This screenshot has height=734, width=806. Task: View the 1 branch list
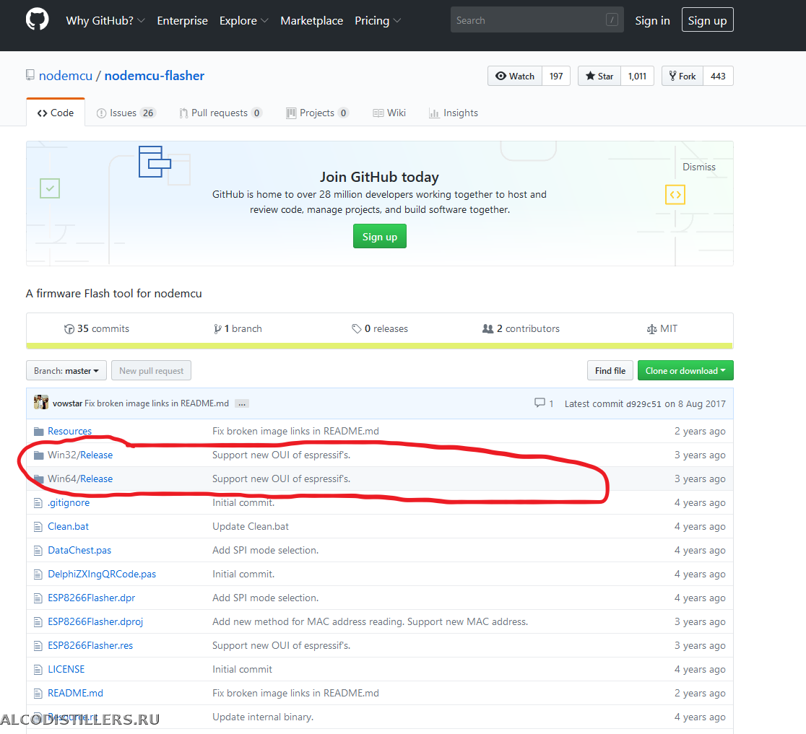[x=238, y=328]
